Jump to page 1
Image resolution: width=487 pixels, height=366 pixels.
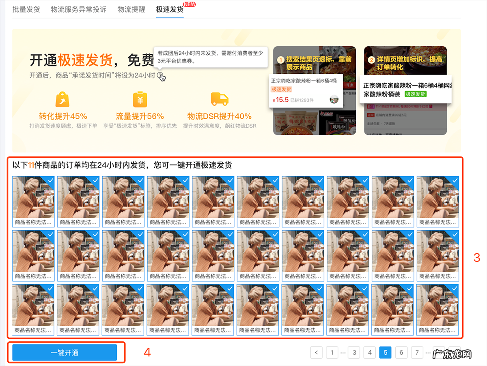pos(332,352)
